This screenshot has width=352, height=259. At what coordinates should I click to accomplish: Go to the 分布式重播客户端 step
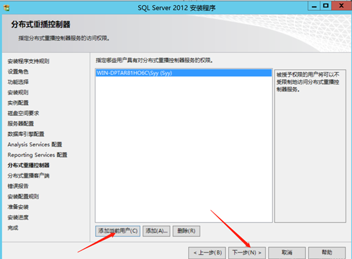coord(29,176)
